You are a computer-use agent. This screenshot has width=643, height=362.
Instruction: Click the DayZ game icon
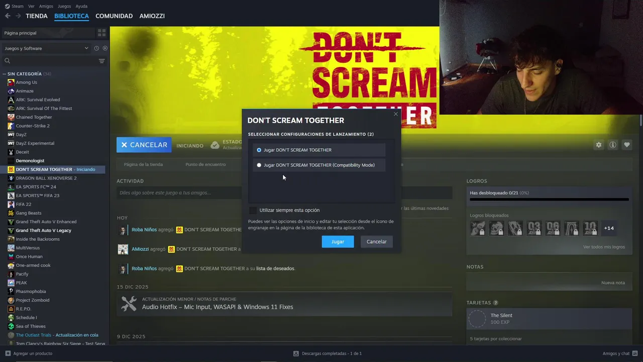pyautogui.click(x=11, y=135)
